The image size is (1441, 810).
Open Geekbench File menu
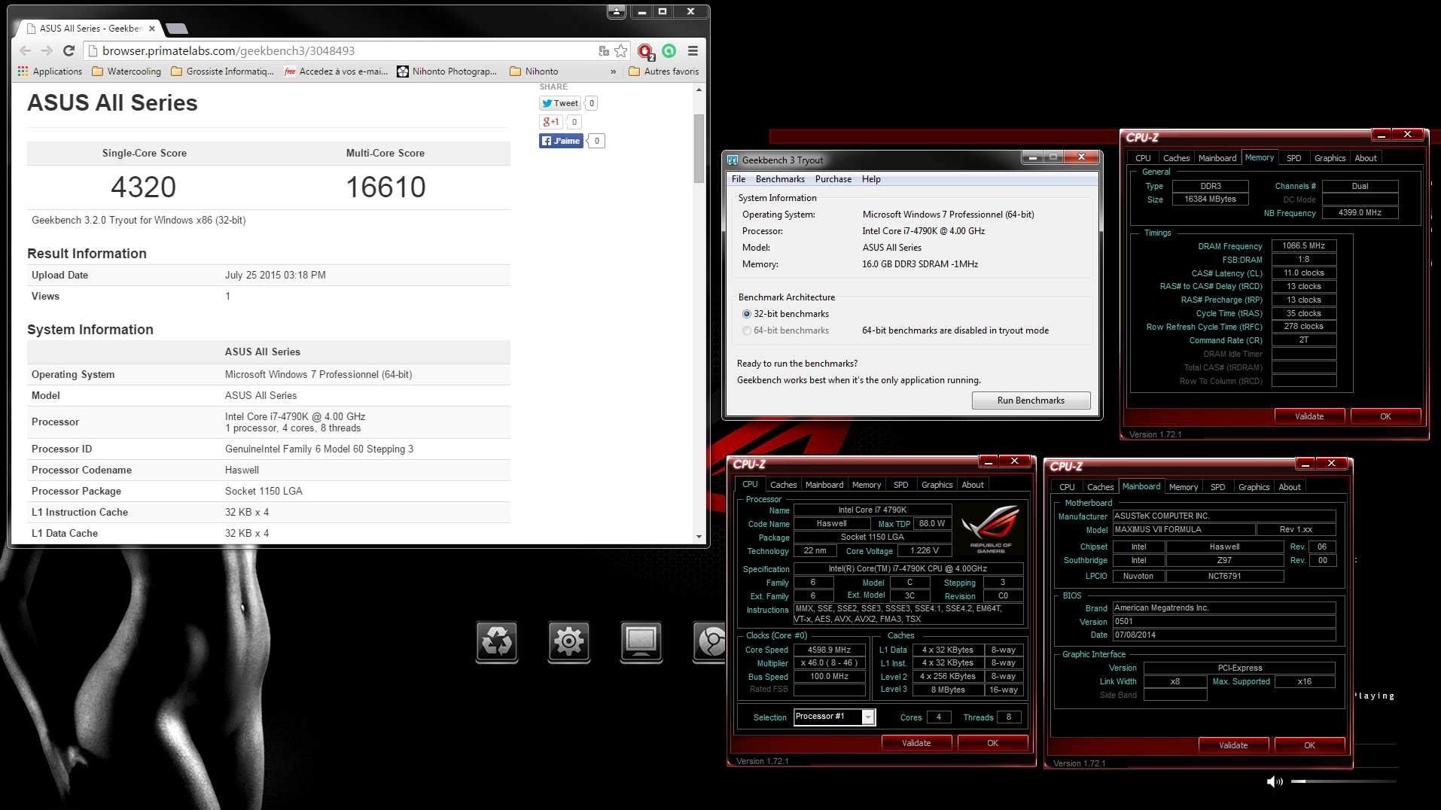pyautogui.click(x=739, y=179)
